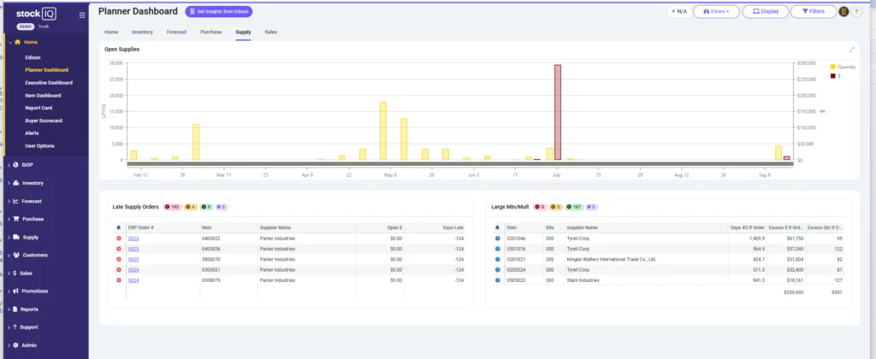Toggle green 0 badge in Late Supply Orders
This screenshot has width=876, height=359.
205,207
